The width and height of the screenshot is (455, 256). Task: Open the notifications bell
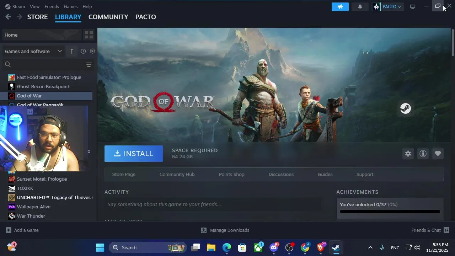tap(360, 7)
